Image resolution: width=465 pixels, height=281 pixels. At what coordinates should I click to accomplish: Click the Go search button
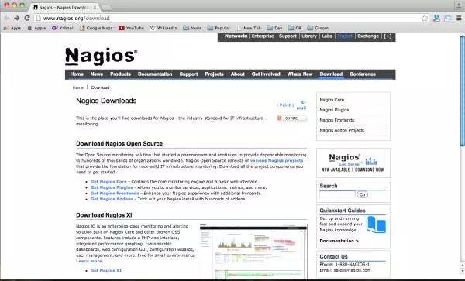(362, 194)
